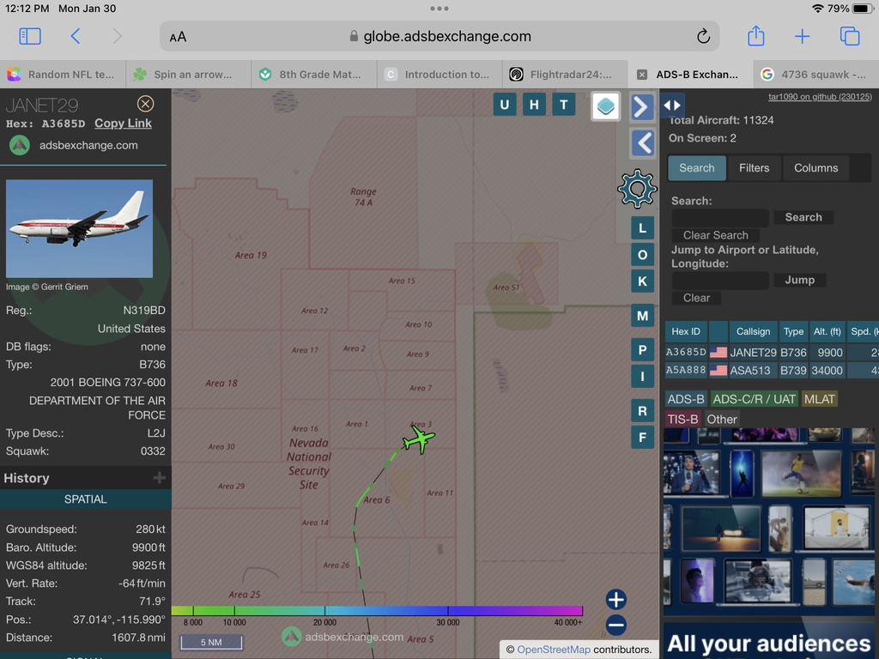The width and height of the screenshot is (879, 659).
Task: Switch to Flightradar24 browser tab
Action: click(565, 75)
